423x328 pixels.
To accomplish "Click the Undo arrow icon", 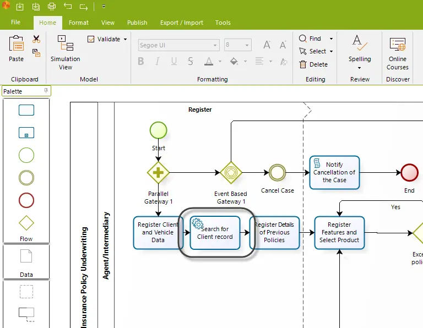I will coord(68,7).
